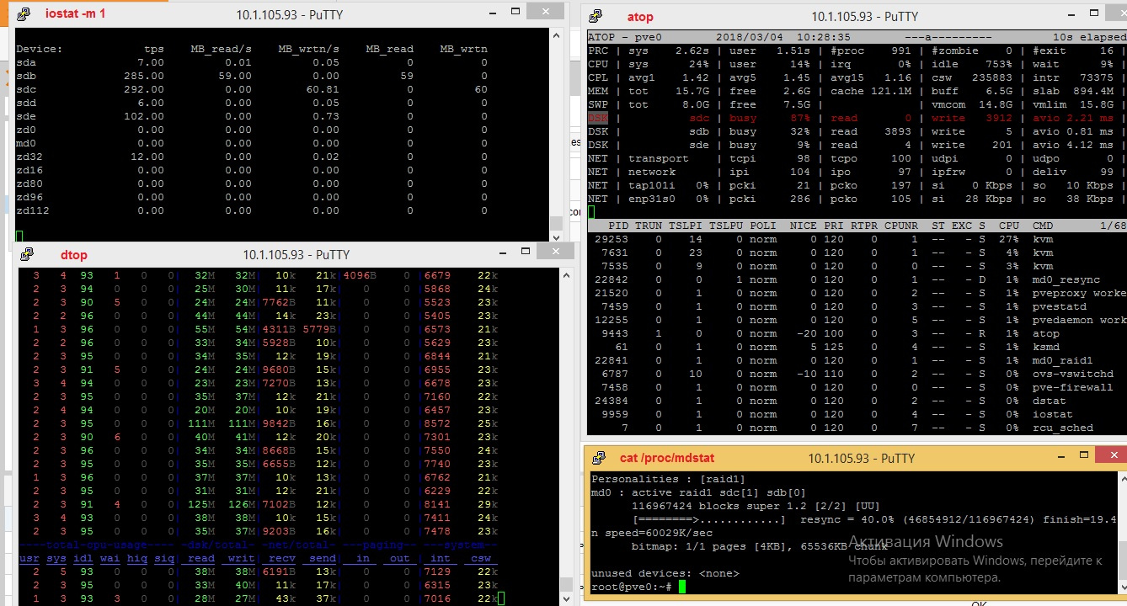Click iostat window scrollbar up arrow
The height and width of the screenshot is (606, 1127).
(555, 35)
